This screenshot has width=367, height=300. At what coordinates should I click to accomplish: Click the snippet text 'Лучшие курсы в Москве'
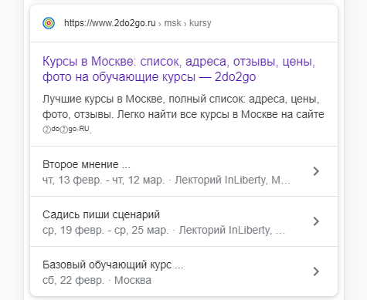(103, 99)
